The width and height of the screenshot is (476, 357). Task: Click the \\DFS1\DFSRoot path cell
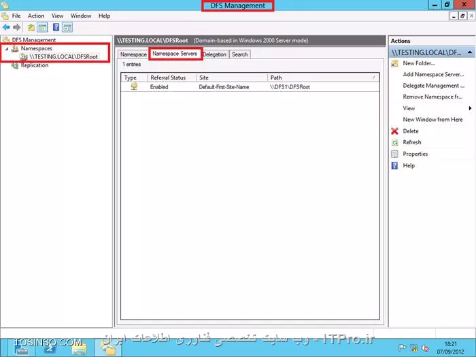tap(290, 87)
